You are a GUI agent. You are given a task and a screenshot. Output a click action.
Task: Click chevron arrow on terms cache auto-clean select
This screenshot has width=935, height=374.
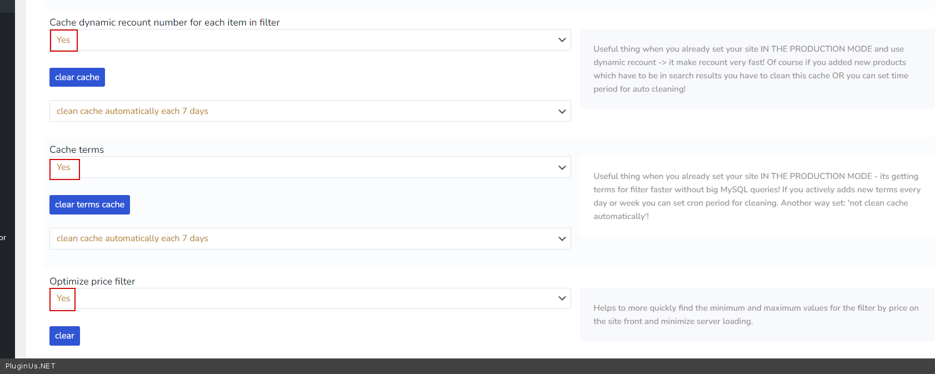(x=562, y=238)
